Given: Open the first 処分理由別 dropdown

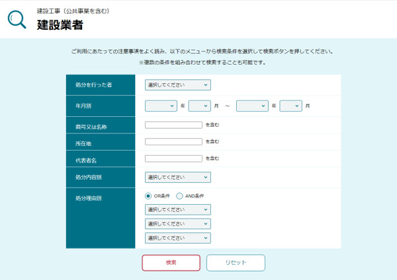Looking at the screenshot, I should tap(178, 209).
